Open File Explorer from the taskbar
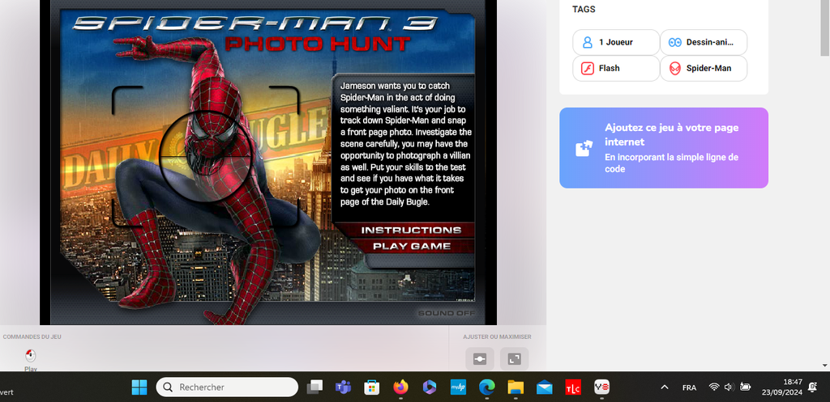 click(516, 387)
